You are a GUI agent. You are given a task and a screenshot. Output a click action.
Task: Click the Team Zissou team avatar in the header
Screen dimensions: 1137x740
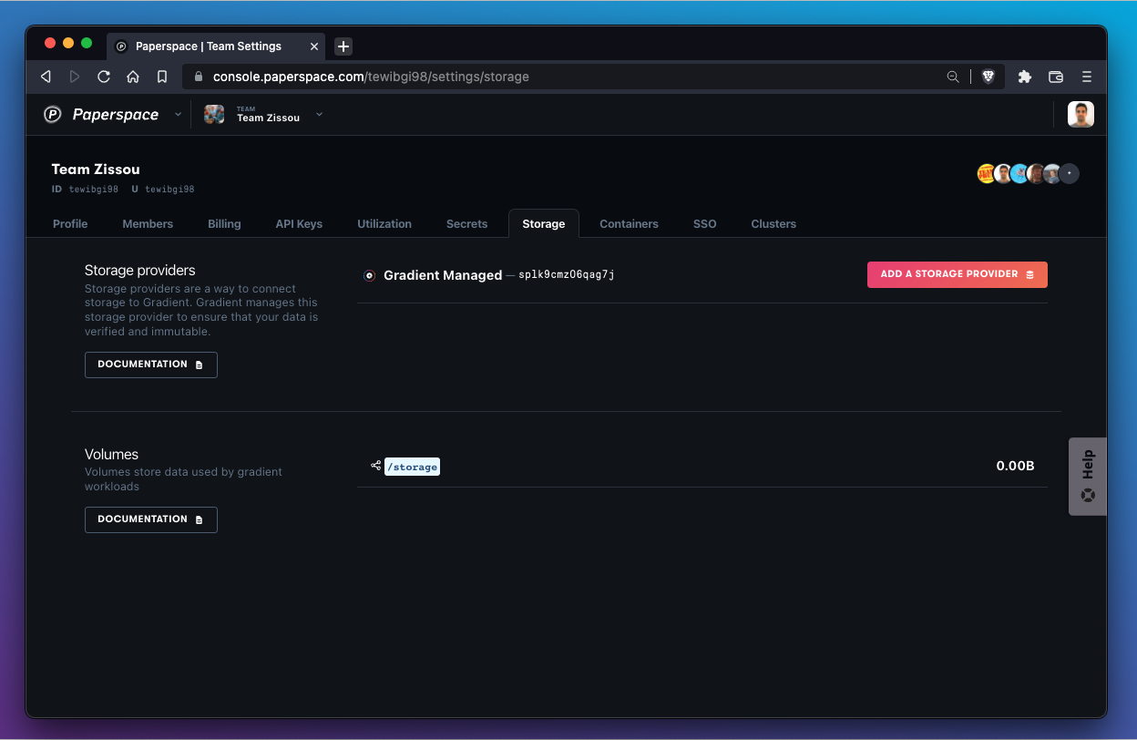(x=214, y=114)
